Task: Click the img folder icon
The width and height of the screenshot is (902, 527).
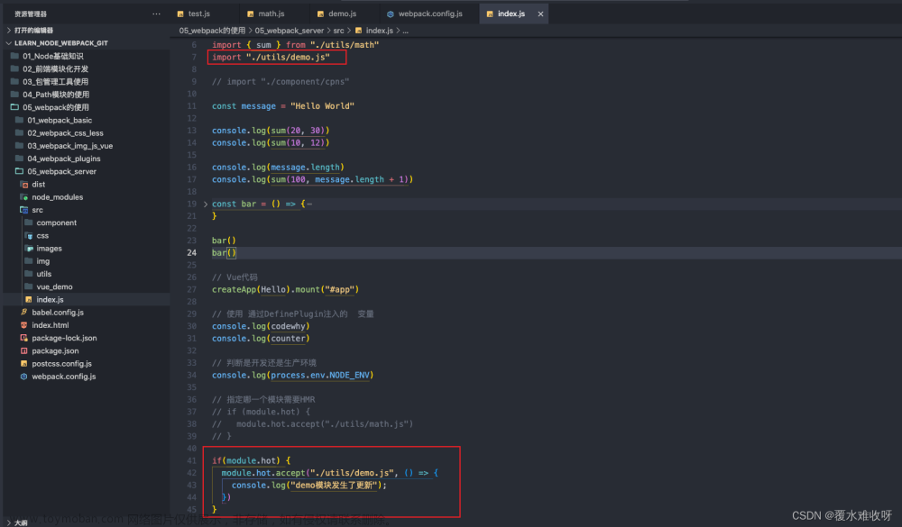Action: 29,261
